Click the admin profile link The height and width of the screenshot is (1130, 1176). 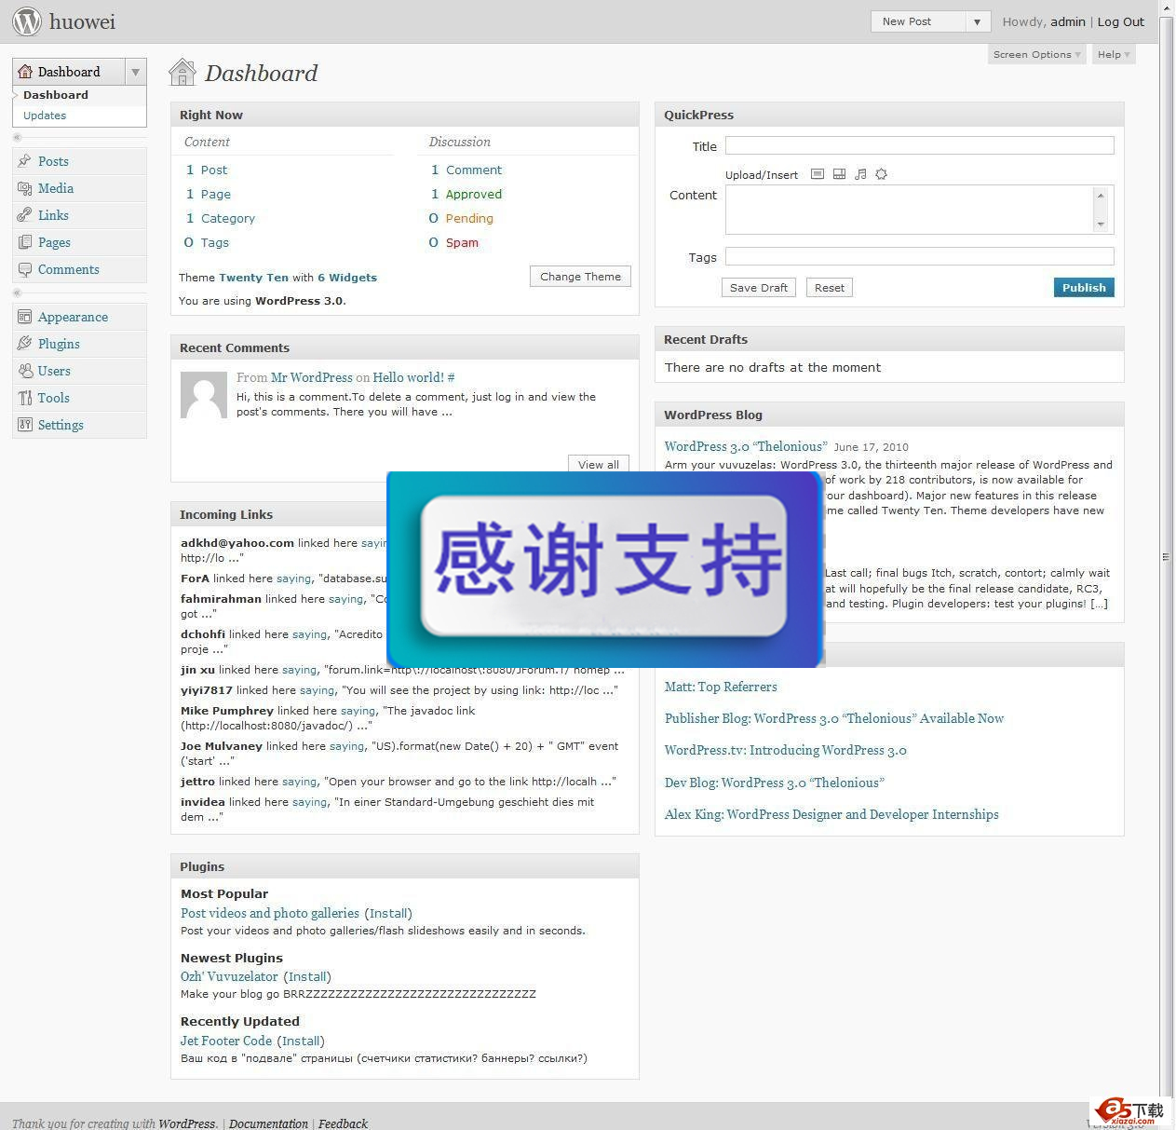pos(1068,21)
